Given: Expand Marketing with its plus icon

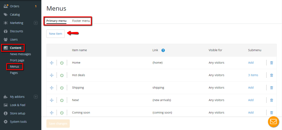Looking at the screenshot, I should tap(36, 23).
